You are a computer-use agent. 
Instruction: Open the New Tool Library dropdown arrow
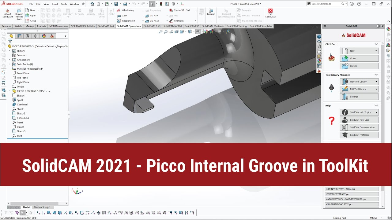pos(376,82)
